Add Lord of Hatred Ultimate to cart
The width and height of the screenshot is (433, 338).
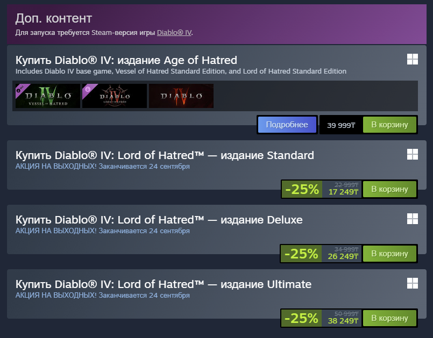click(x=389, y=318)
